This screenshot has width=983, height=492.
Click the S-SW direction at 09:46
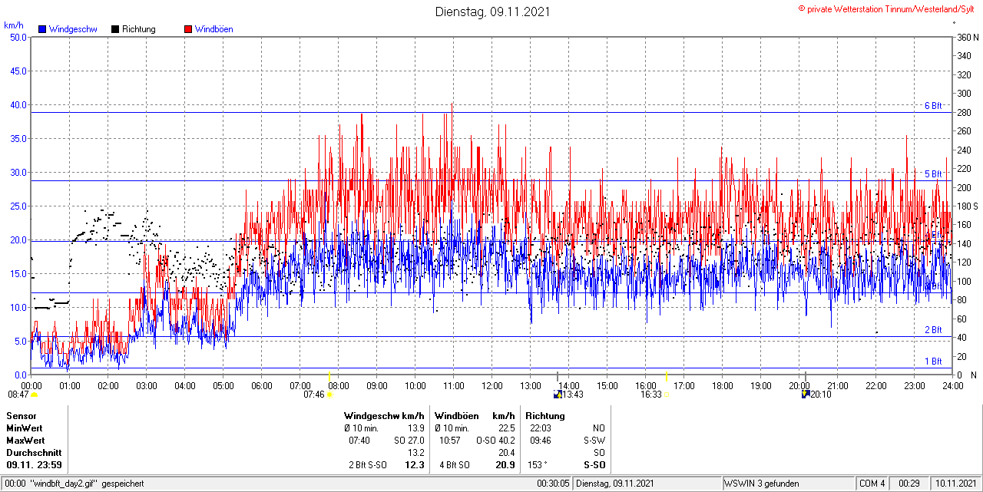[594, 441]
